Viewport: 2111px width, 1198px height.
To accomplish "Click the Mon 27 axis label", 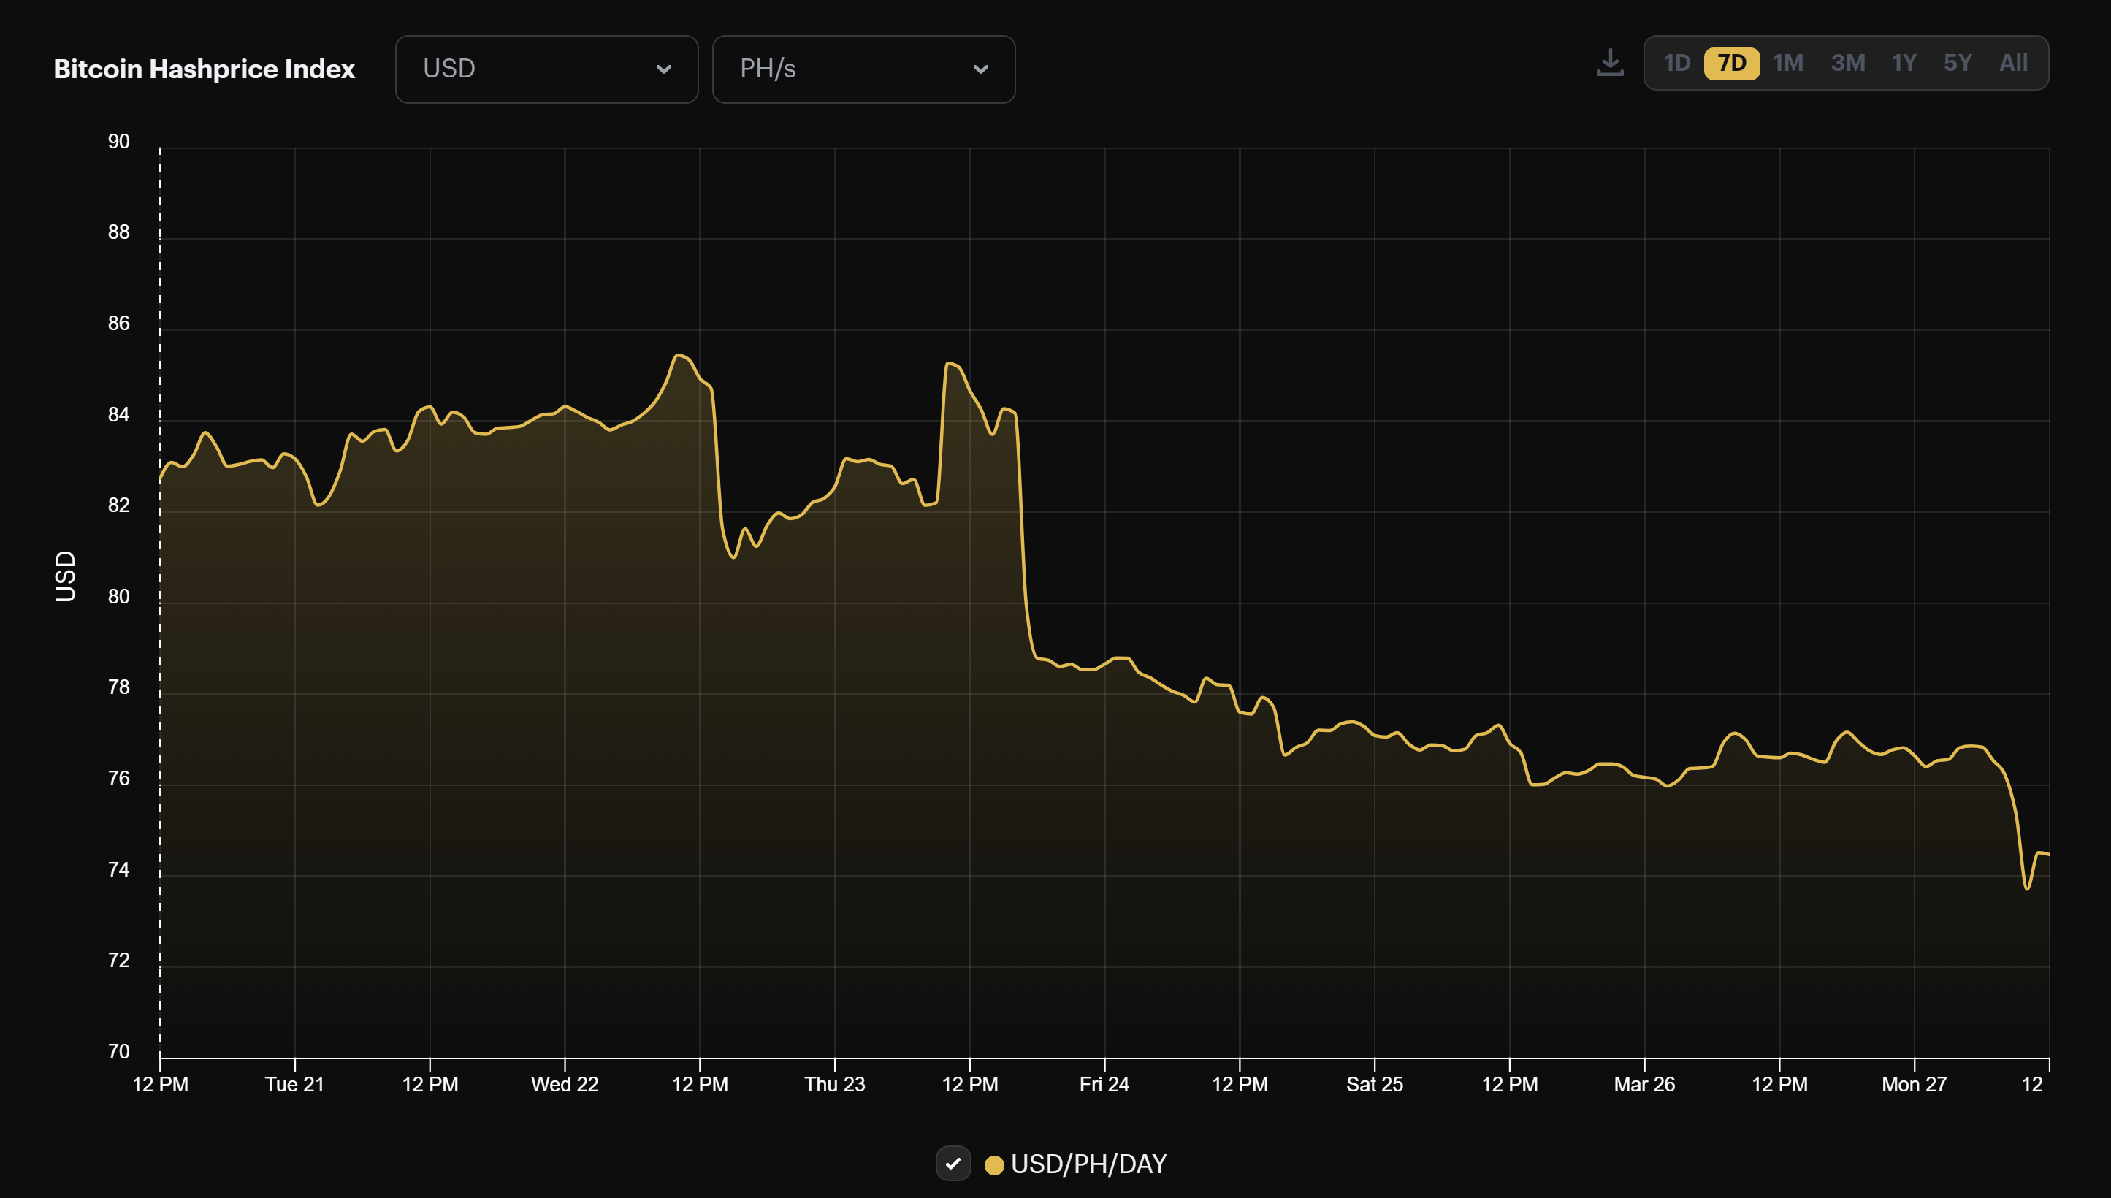I will [1914, 1085].
